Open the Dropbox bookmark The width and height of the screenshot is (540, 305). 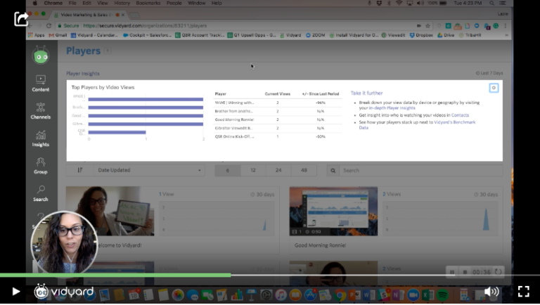pos(421,35)
